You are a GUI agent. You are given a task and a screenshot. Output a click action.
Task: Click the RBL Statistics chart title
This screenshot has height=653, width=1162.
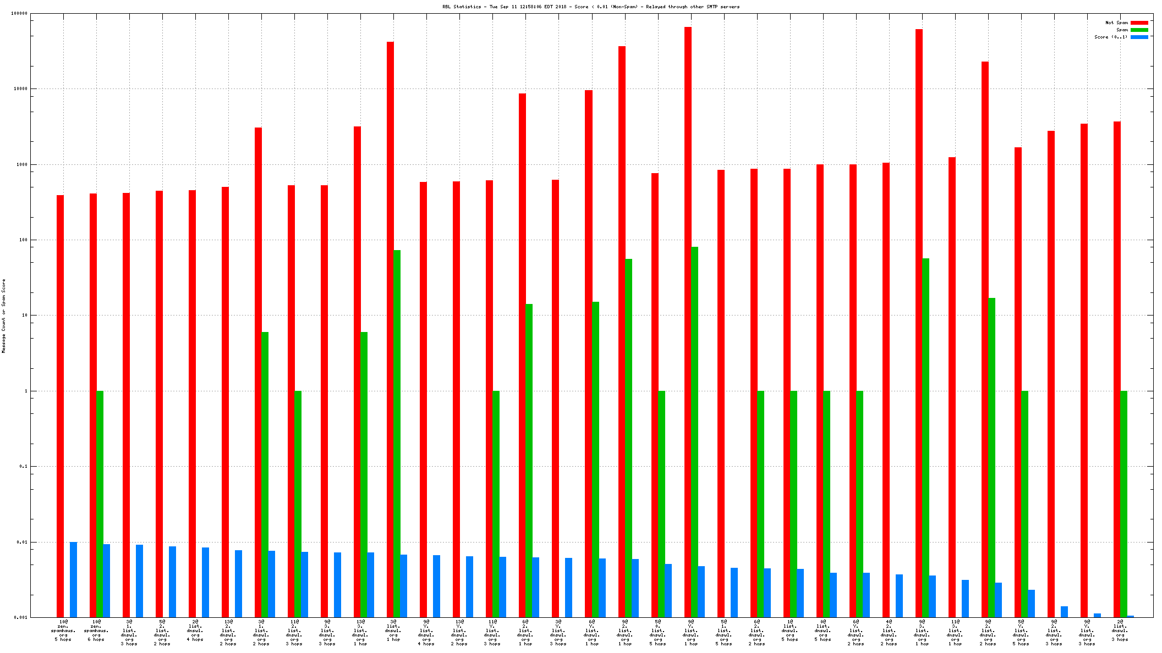pyautogui.click(x=591, y=7)
